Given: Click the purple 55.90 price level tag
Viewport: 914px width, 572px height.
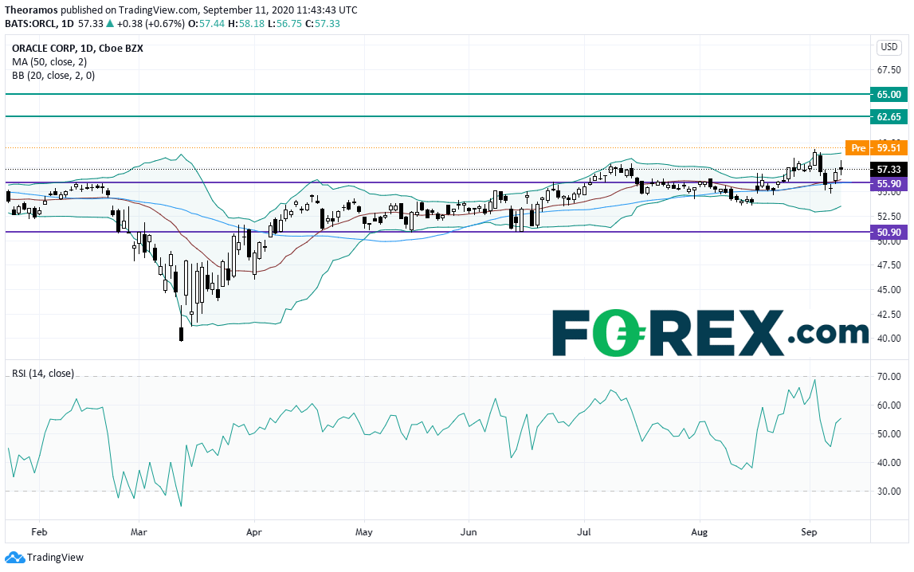Looking at the screenshot, I should 889,184.
